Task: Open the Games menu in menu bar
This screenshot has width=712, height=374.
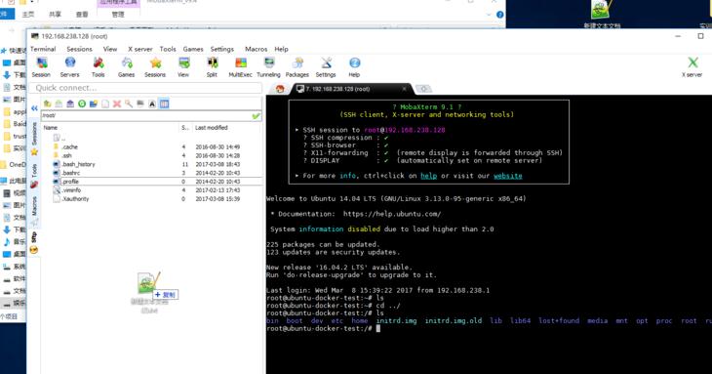Action: coord(193,49)
